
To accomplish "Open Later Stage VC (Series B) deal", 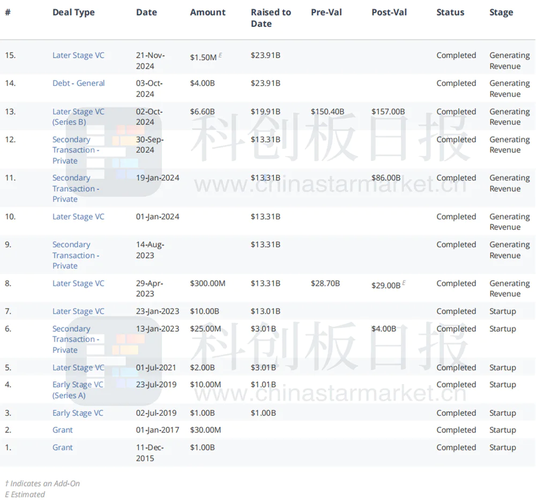I will [78, 116].
